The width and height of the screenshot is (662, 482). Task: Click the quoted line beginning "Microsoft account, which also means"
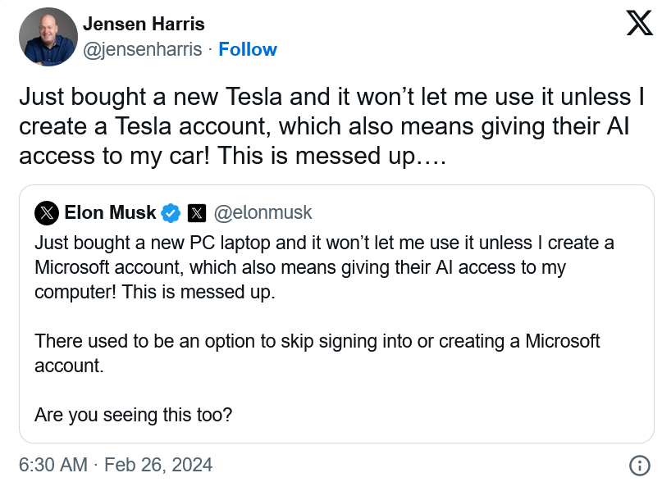[x=300, y=268]
